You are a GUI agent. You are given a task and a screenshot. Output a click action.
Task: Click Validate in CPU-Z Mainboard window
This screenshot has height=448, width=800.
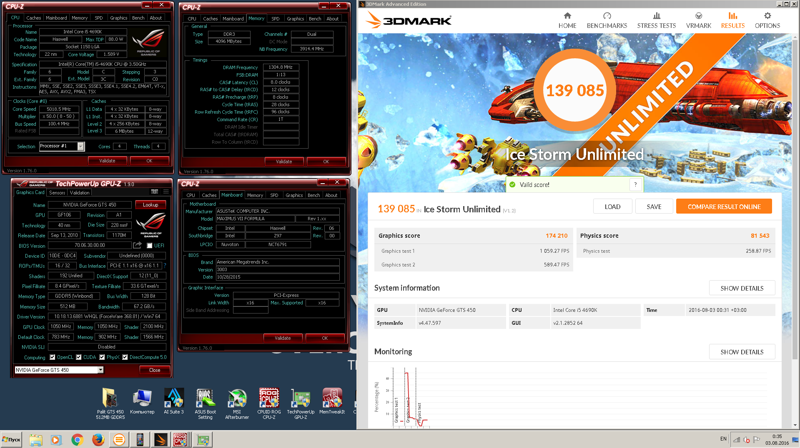click(x=283, y=338)
